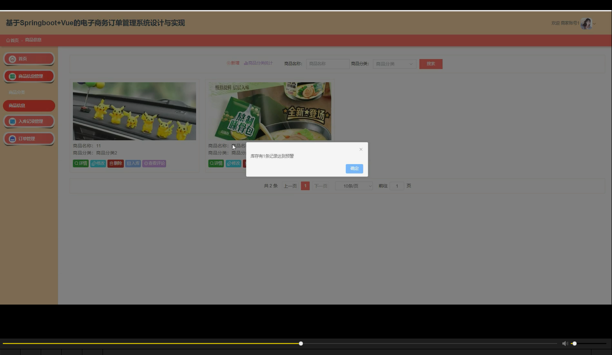Go to next page 下一页
Viewport: 612px width, 355px height.
[321, 186]
